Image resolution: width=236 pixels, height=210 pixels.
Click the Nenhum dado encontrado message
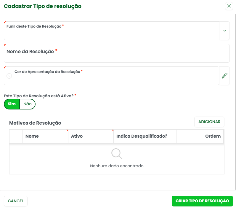[117, 166]
